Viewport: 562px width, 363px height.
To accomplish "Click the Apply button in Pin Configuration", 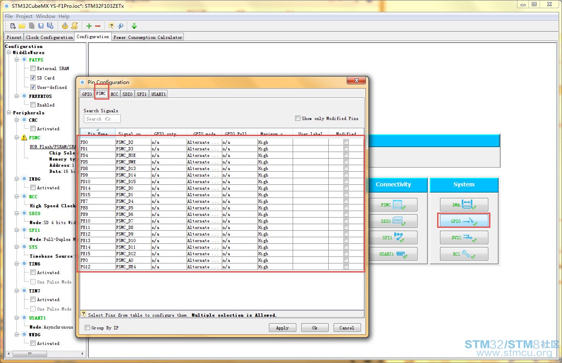I will [282, 328].
